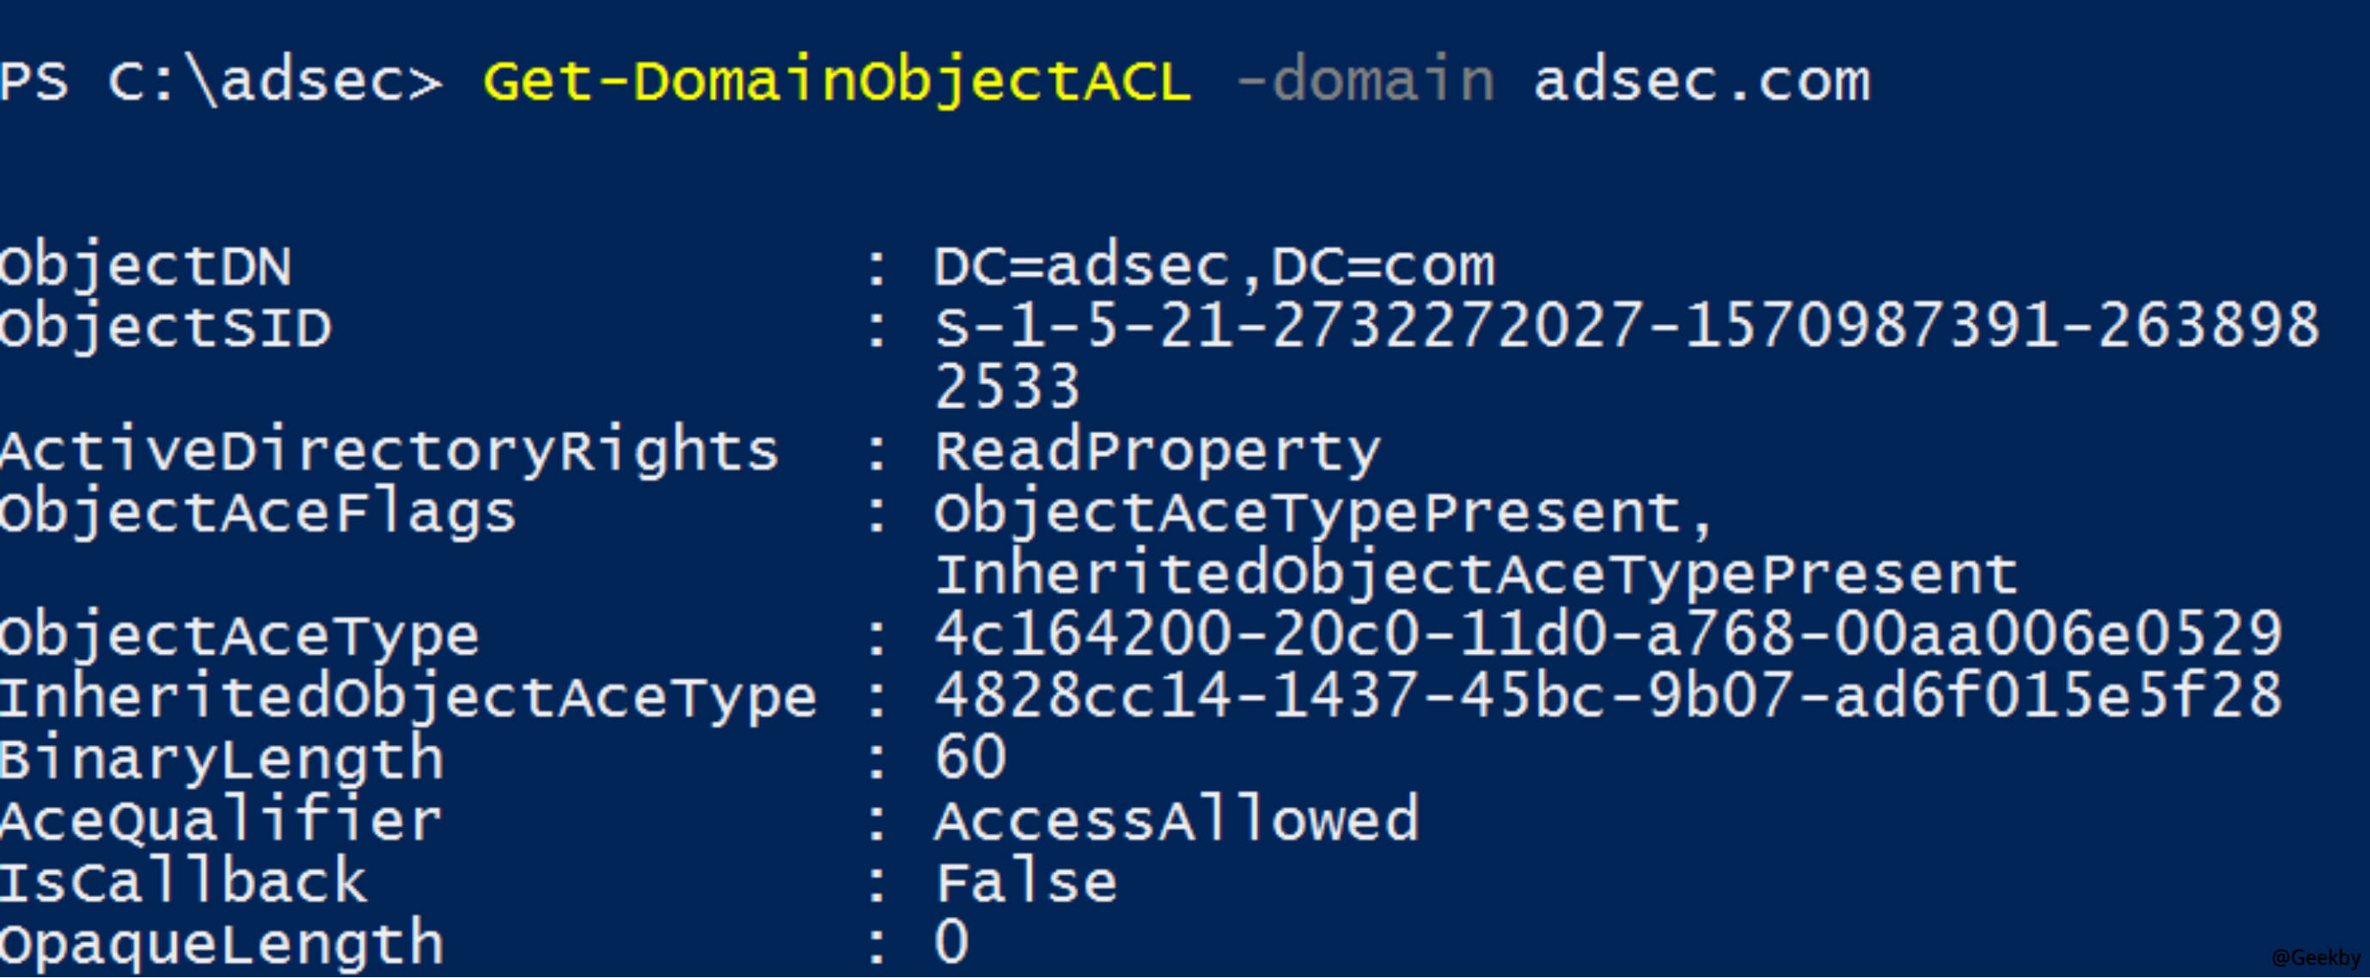Click the AccessAllowed qualifier value
The height and width of the screenshot is (978, 2370).
(x=1176, y=820)
